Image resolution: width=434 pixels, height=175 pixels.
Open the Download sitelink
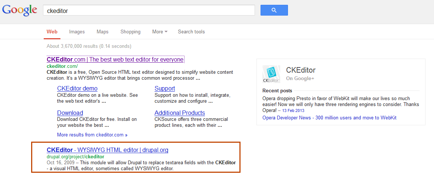pyautogui.click(x=70, y=113)
